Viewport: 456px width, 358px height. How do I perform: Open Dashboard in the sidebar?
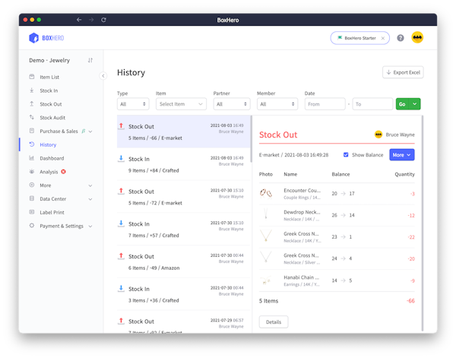click(52, 158)
